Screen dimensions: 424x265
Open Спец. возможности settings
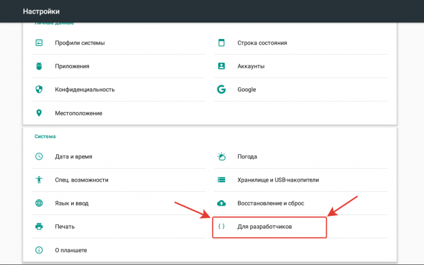(118, 180)
